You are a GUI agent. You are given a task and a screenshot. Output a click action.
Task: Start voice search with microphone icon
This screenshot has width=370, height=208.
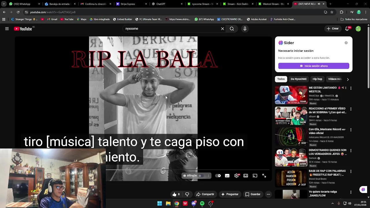(x=245, y=29)
